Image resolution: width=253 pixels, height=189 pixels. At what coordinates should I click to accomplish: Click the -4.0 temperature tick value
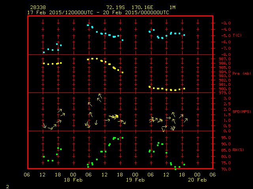(226, 30)
